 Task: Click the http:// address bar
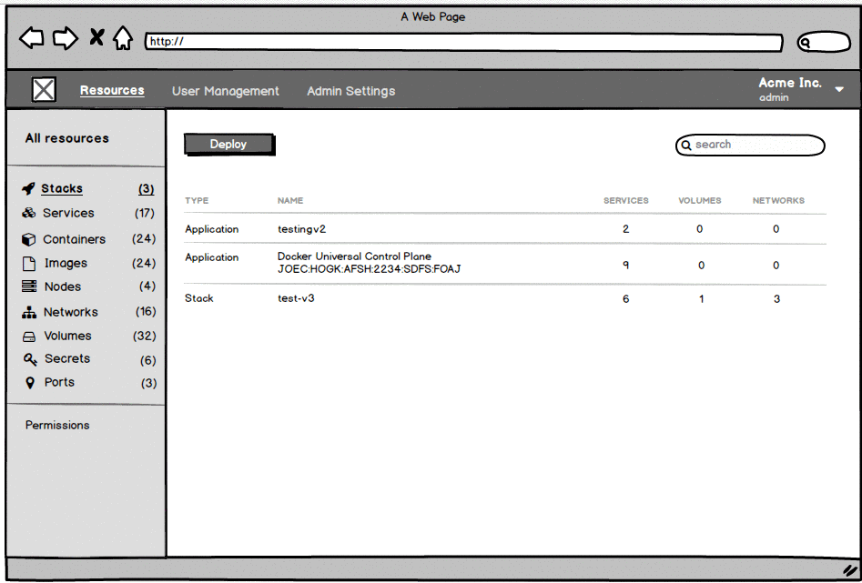click(x=464, y=43)
